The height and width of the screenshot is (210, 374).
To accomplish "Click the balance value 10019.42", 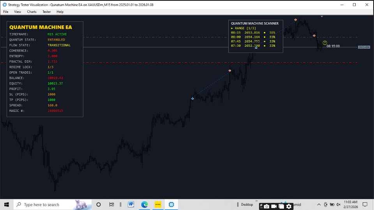I will tap(55, 78).
